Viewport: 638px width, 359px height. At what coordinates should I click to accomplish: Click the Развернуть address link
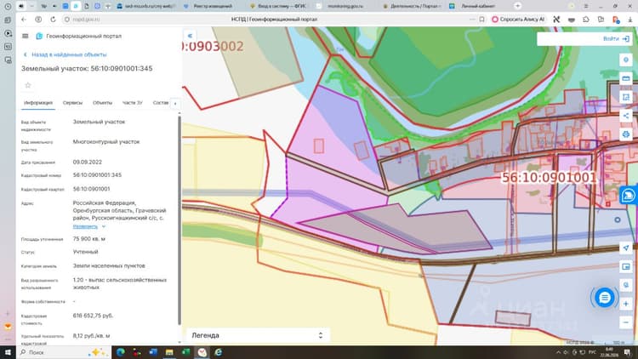pos(85,226)
